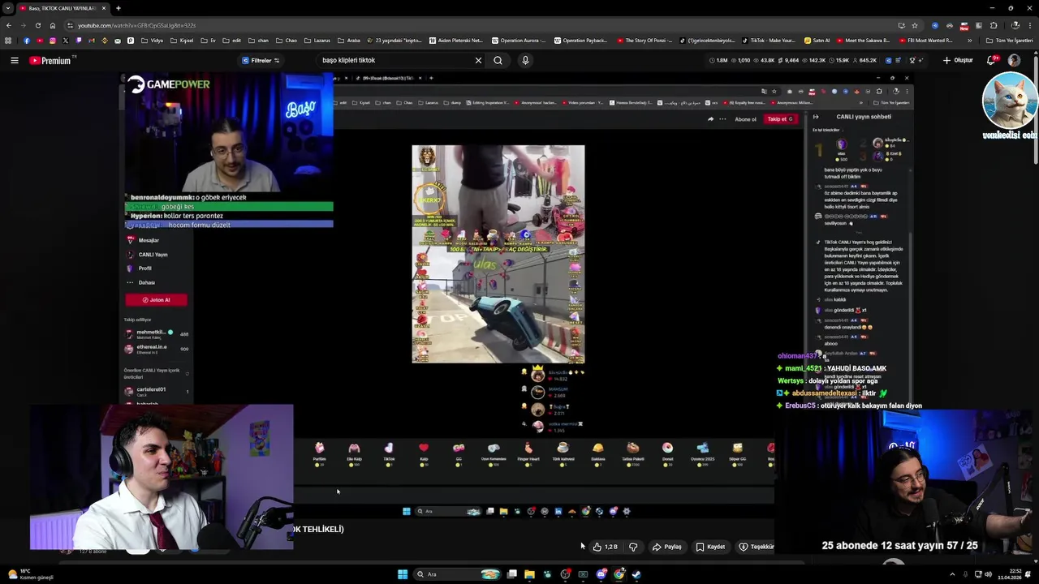
Task: Open the YouTube account avatar menu
Action: tap(1014, 60)
